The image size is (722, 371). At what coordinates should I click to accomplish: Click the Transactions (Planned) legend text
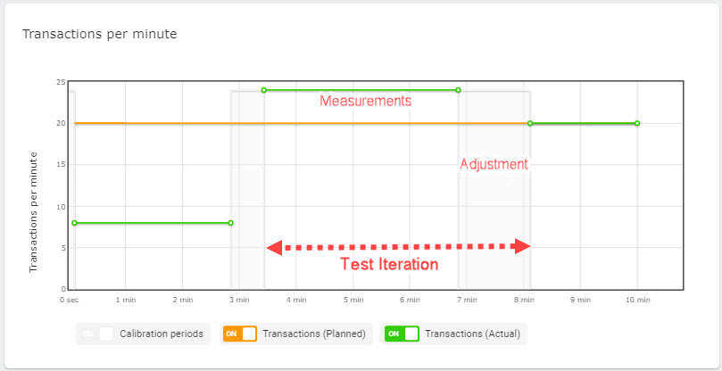(x=314, y=334)
